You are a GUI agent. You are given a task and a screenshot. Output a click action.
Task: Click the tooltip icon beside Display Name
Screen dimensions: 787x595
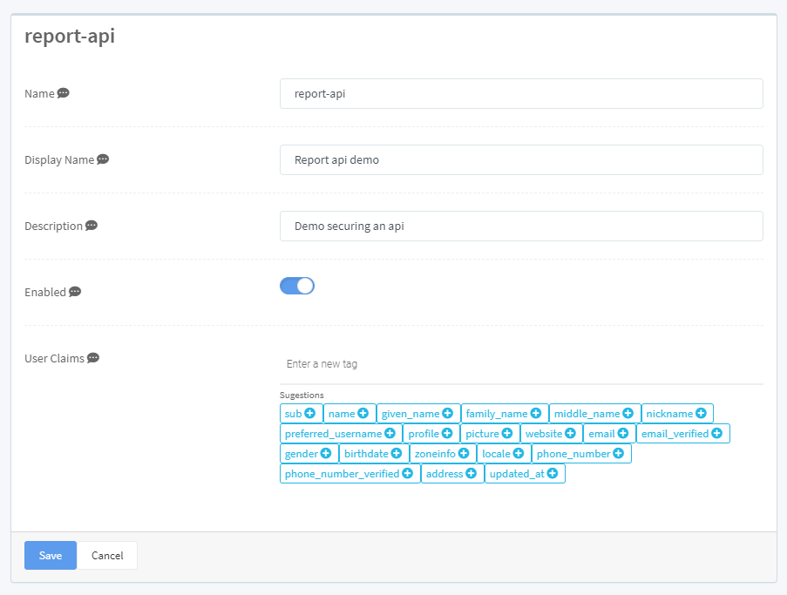coord(103,159)
